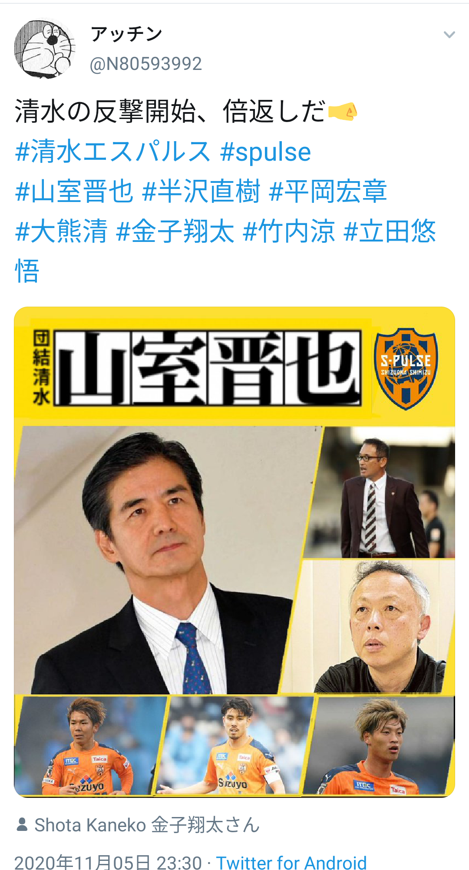Screen dimensions: 469x870
Task: Open hashtag #金子翔太
Action: 175,231
